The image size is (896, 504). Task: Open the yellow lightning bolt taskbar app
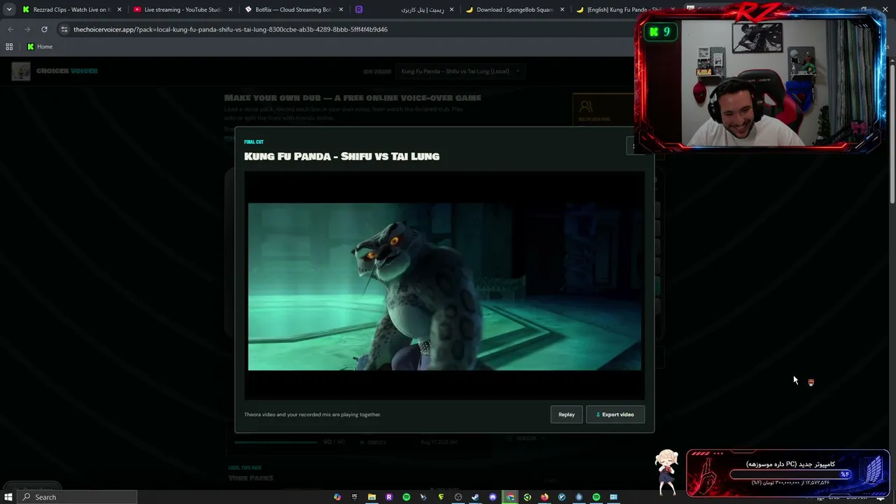[x=441, y=497]
